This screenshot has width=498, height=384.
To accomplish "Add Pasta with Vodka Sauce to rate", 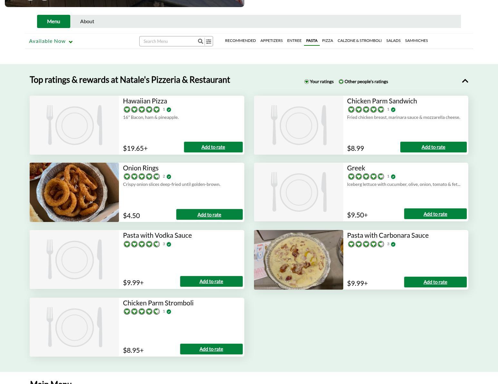I will pyautogui.click(x=211, y=282).
